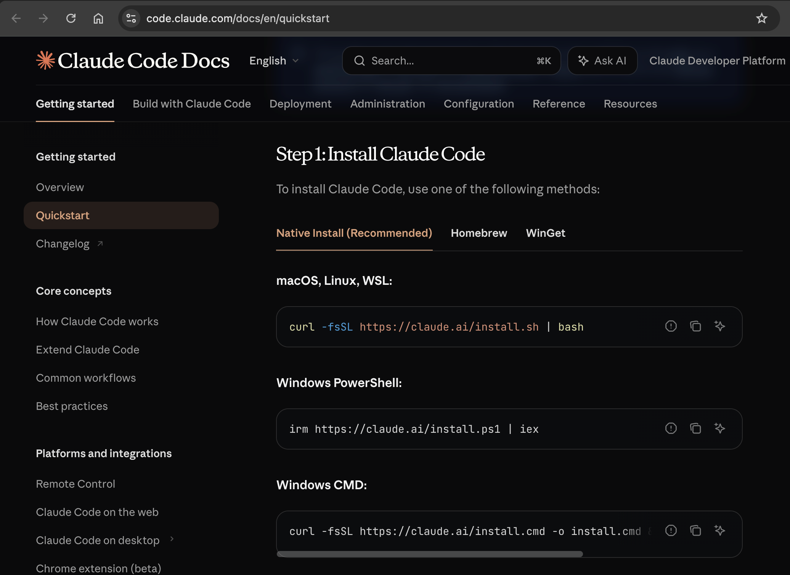Click the Ask AI button
The height and width of the screenshot is (575, 790).
pyautogui.click(x=602, y=61)
